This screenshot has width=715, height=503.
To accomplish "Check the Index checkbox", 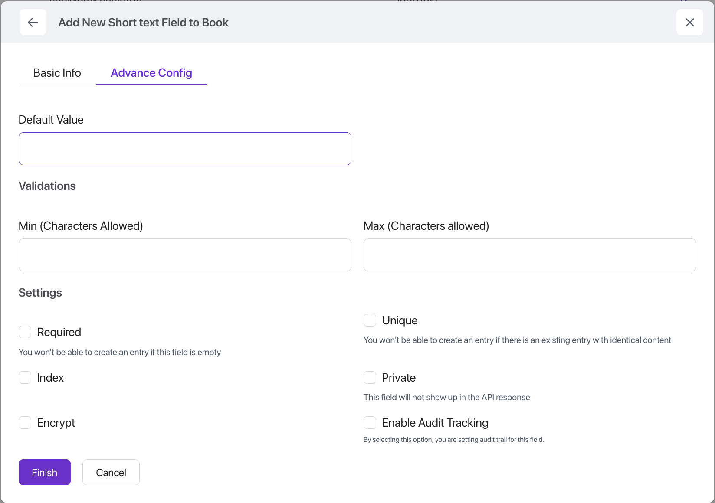I will tap(25, 378).
